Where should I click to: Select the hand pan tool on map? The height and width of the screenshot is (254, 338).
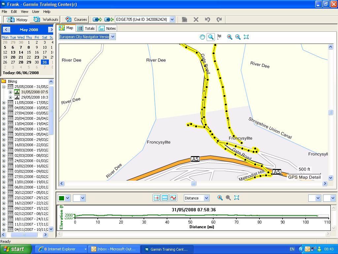[x=202, y=37]
